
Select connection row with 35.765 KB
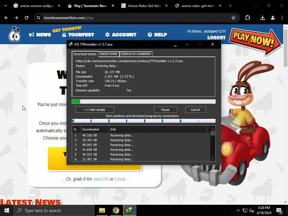(141, 140)
